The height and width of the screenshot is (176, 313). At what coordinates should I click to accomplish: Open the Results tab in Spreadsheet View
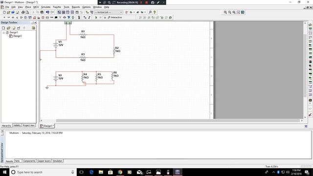point(9,161)
